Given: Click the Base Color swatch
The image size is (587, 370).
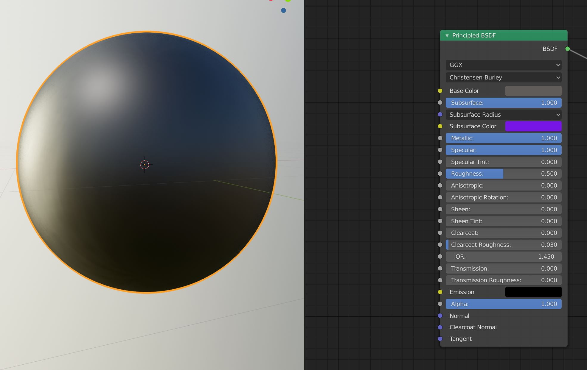Looking at the screenshot, I should (x=533, y=91).
